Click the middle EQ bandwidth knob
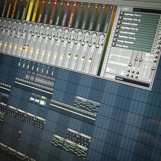Viewport: 161px width, 161px height. coord(132,76)
